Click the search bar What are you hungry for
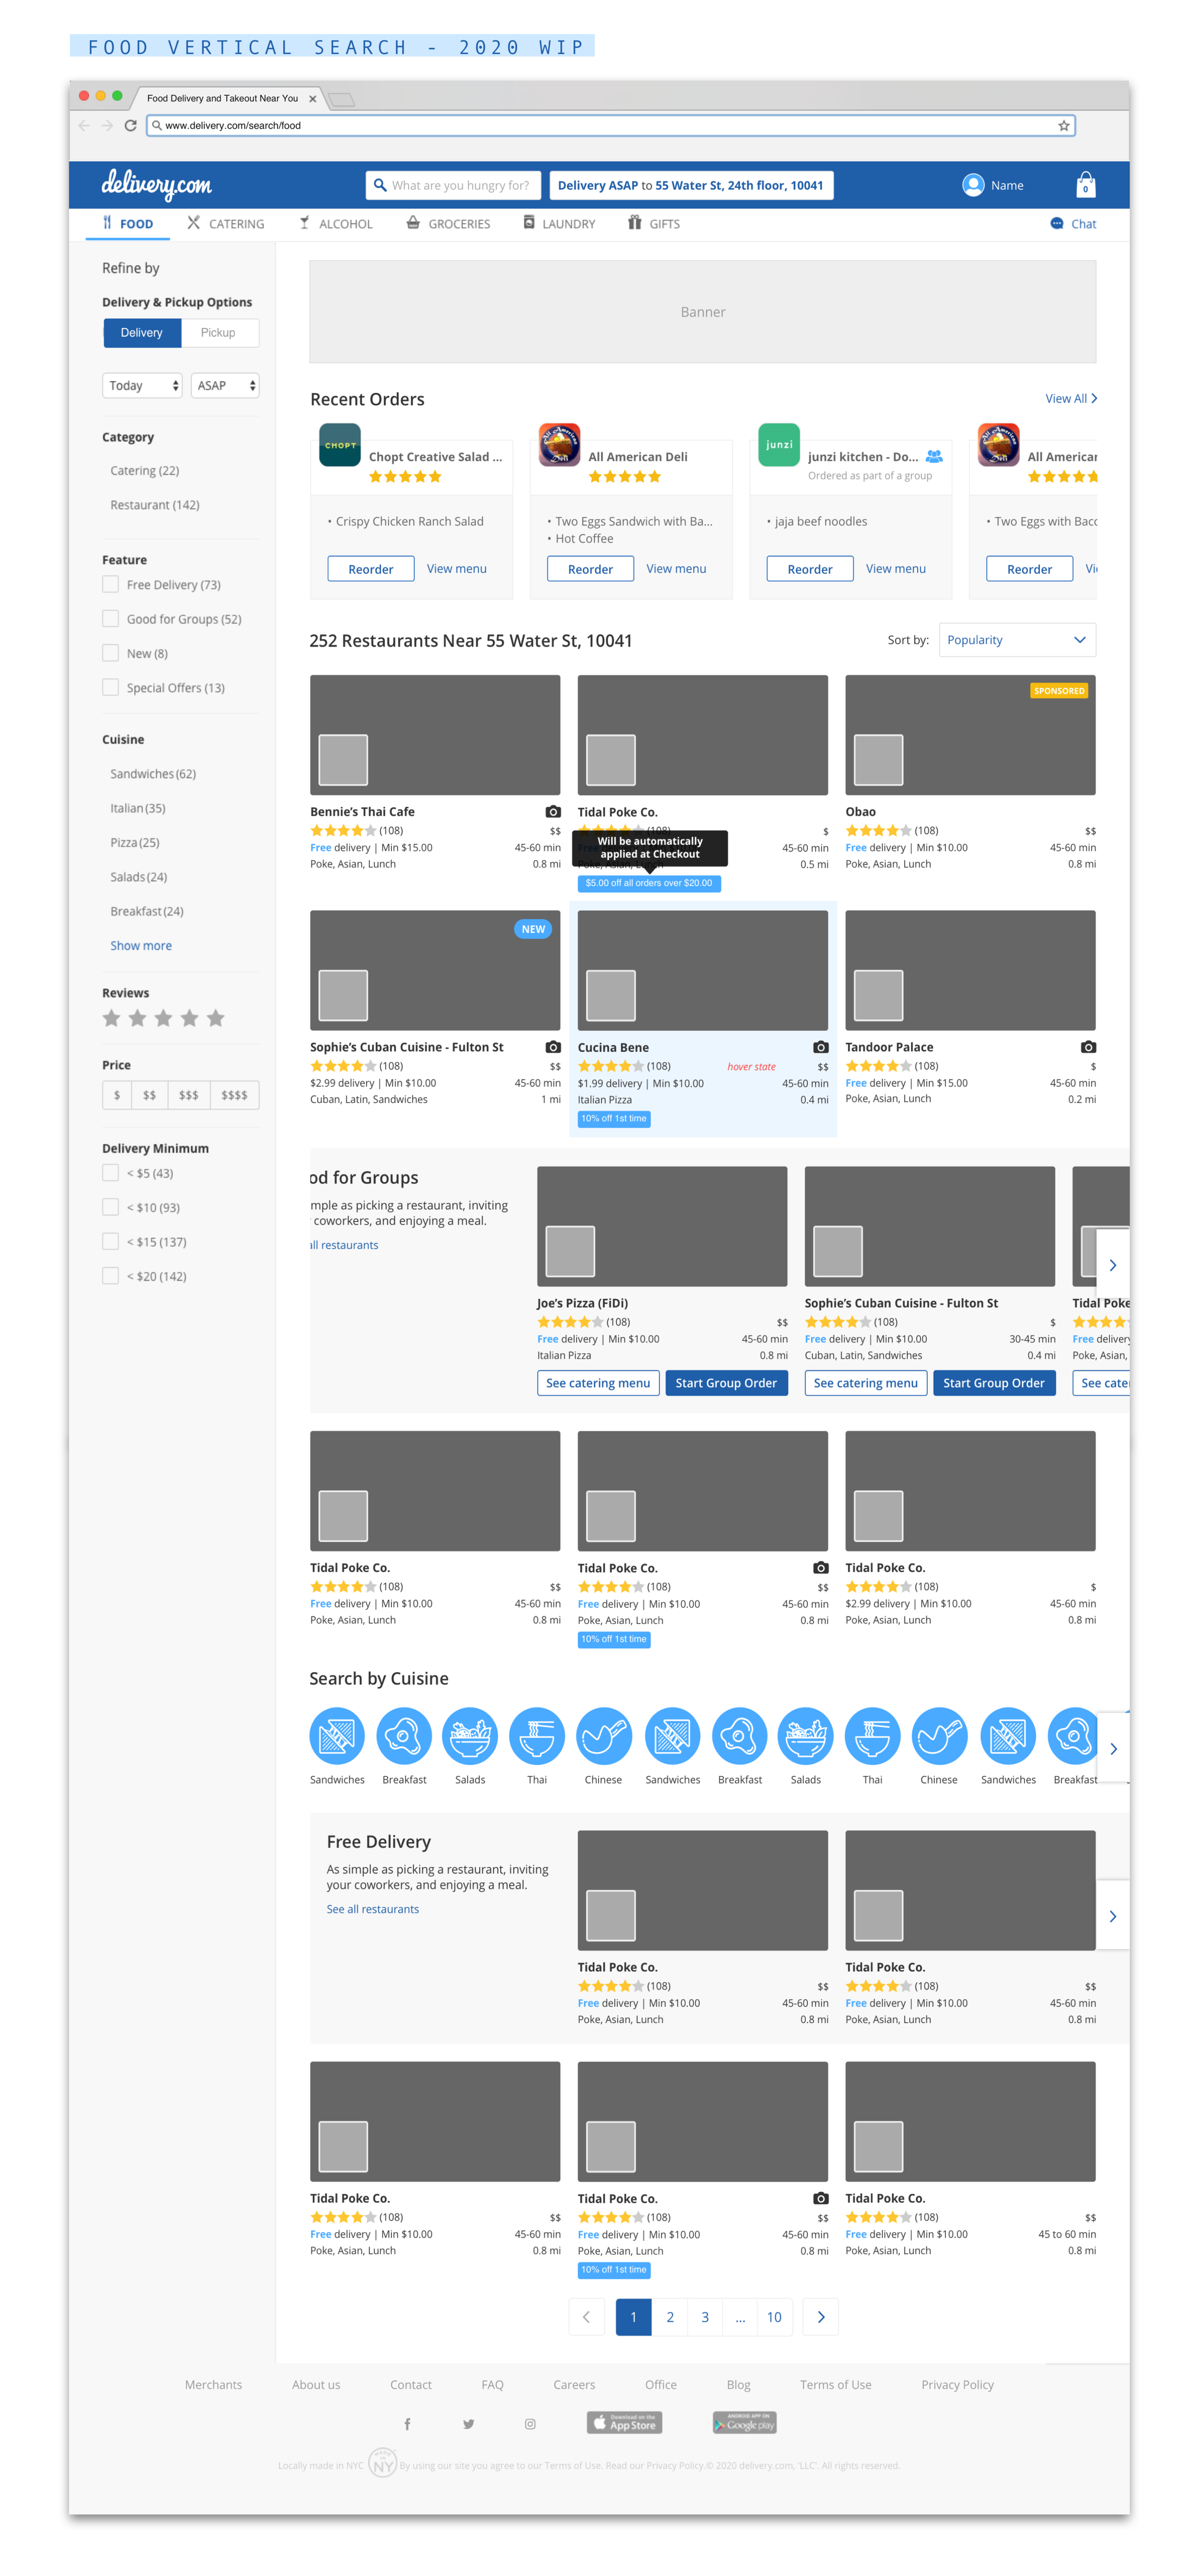Image resolution: width=1198 pixels, height=2576 pixels. point(452,185)
